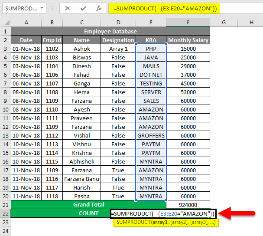Select the name cell Vishnu
The image size is (263, 236).
tap(82, 144)
